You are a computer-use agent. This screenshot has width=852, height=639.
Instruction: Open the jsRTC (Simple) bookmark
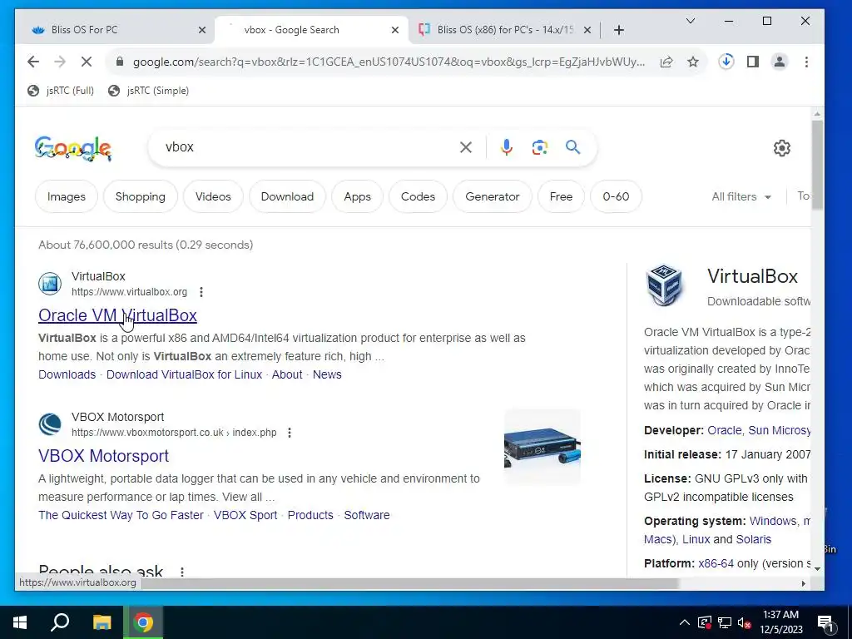[148, 91]
